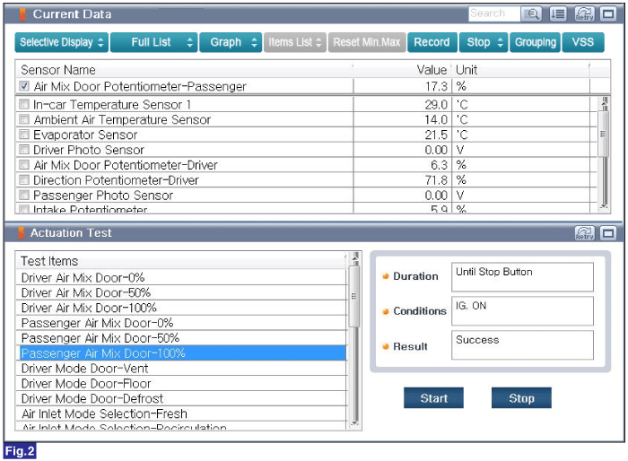Select Driver Air Mix Door-0% test item
The image size is (628, 461).
pyautogui.click(x=181, y=277)
